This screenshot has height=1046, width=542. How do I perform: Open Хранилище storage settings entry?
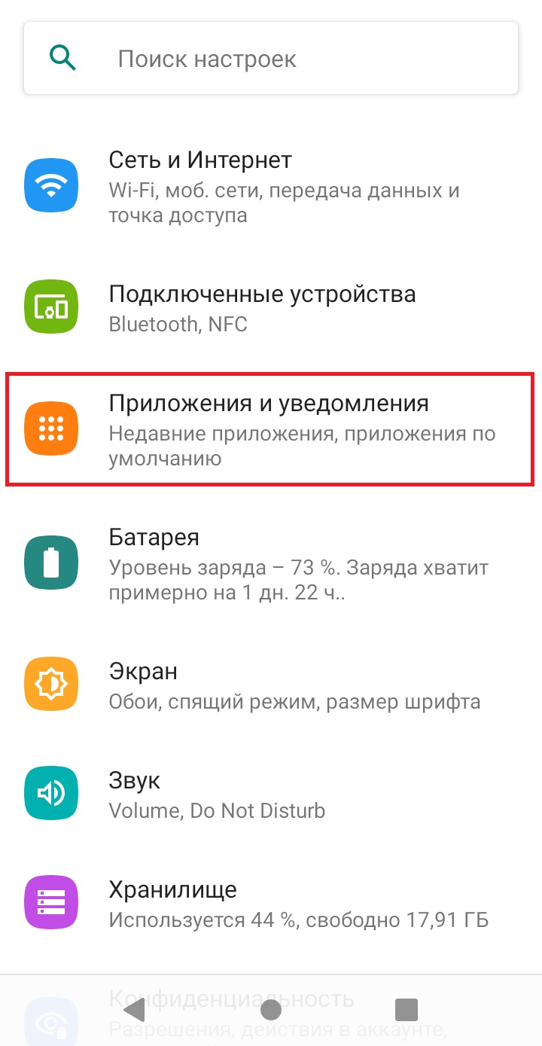pyautogui.click(x=271, y=903)
